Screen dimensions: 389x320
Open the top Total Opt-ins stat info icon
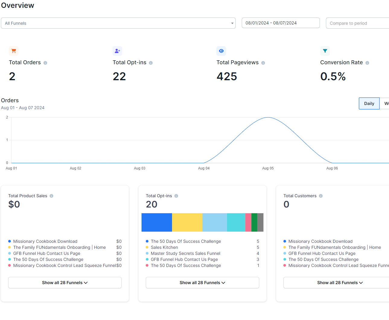(x=151, y=63)
